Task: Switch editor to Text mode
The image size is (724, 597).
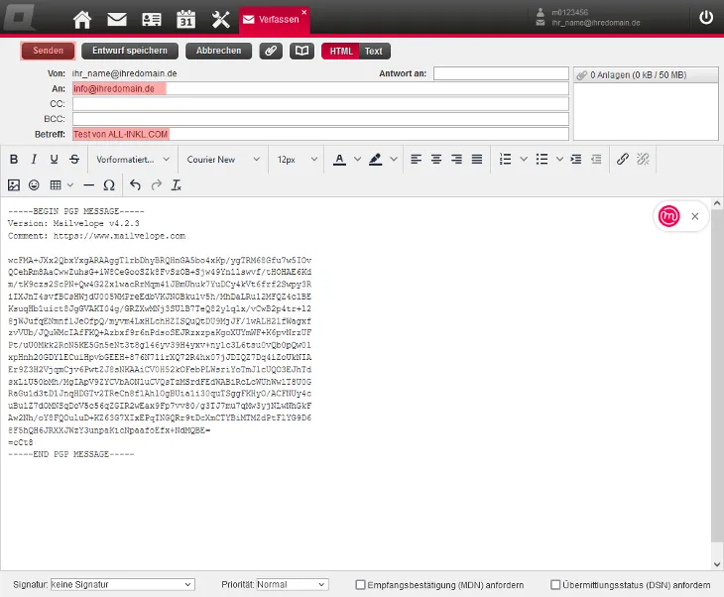Action: point(374,52)
